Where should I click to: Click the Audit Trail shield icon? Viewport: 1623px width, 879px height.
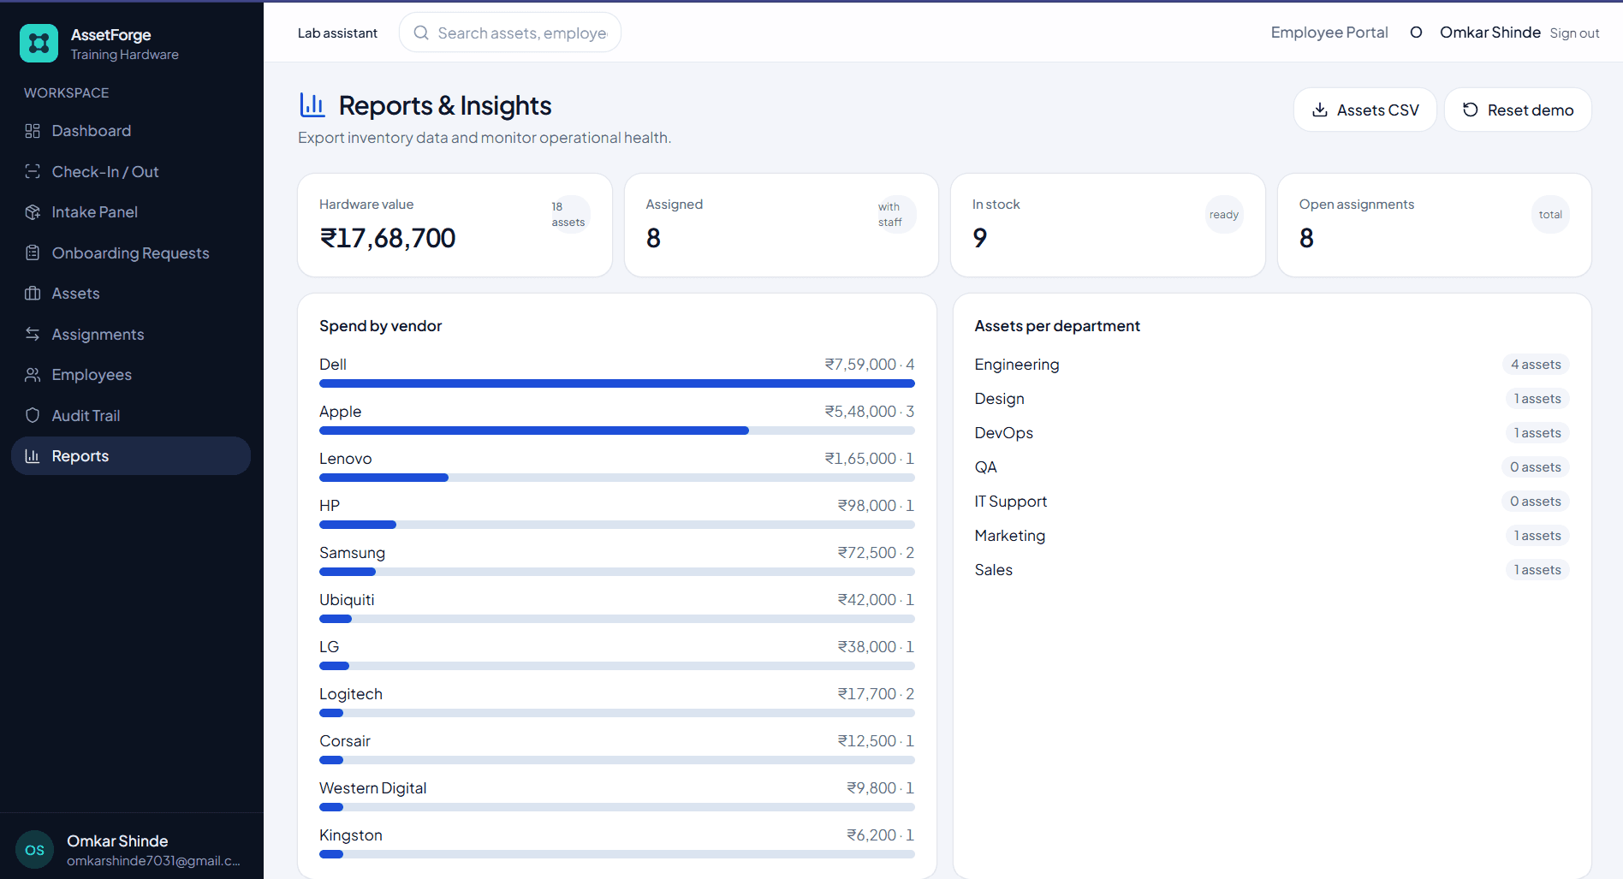(x=33, y=415)
